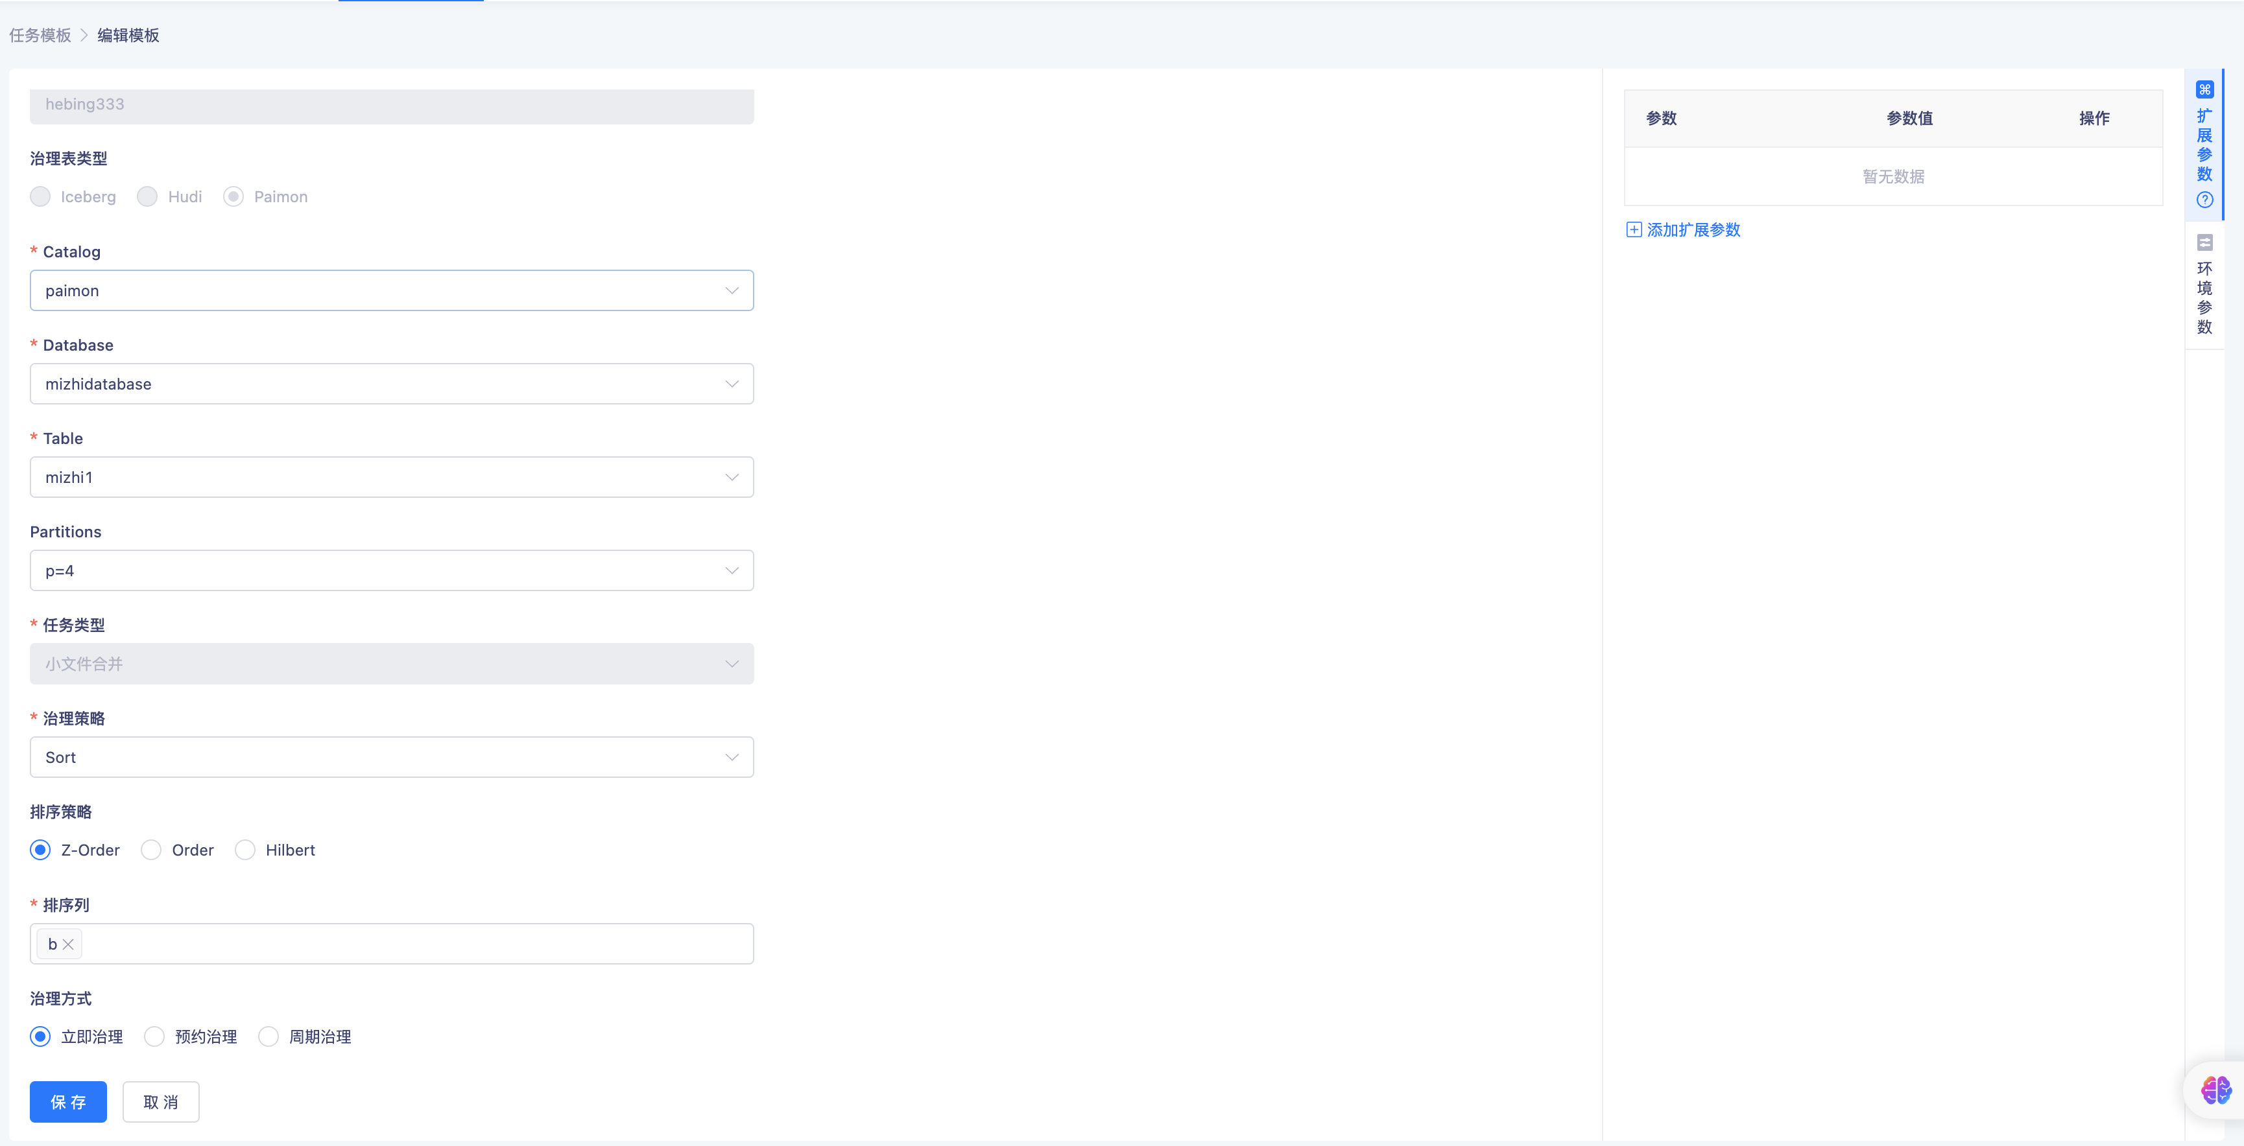The width and height of the screenshot is (2244, 1146).
Task: Open the Table dropdown showing mizhi1
Action: pos(392,477)
